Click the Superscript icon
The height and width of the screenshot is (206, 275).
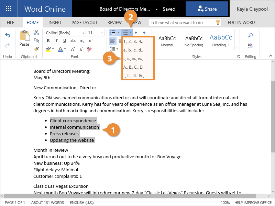pos(90,41)
